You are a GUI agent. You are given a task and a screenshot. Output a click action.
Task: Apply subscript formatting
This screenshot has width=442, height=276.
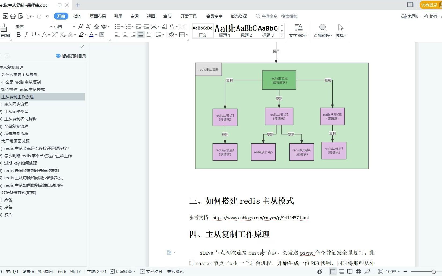(63, 35)
